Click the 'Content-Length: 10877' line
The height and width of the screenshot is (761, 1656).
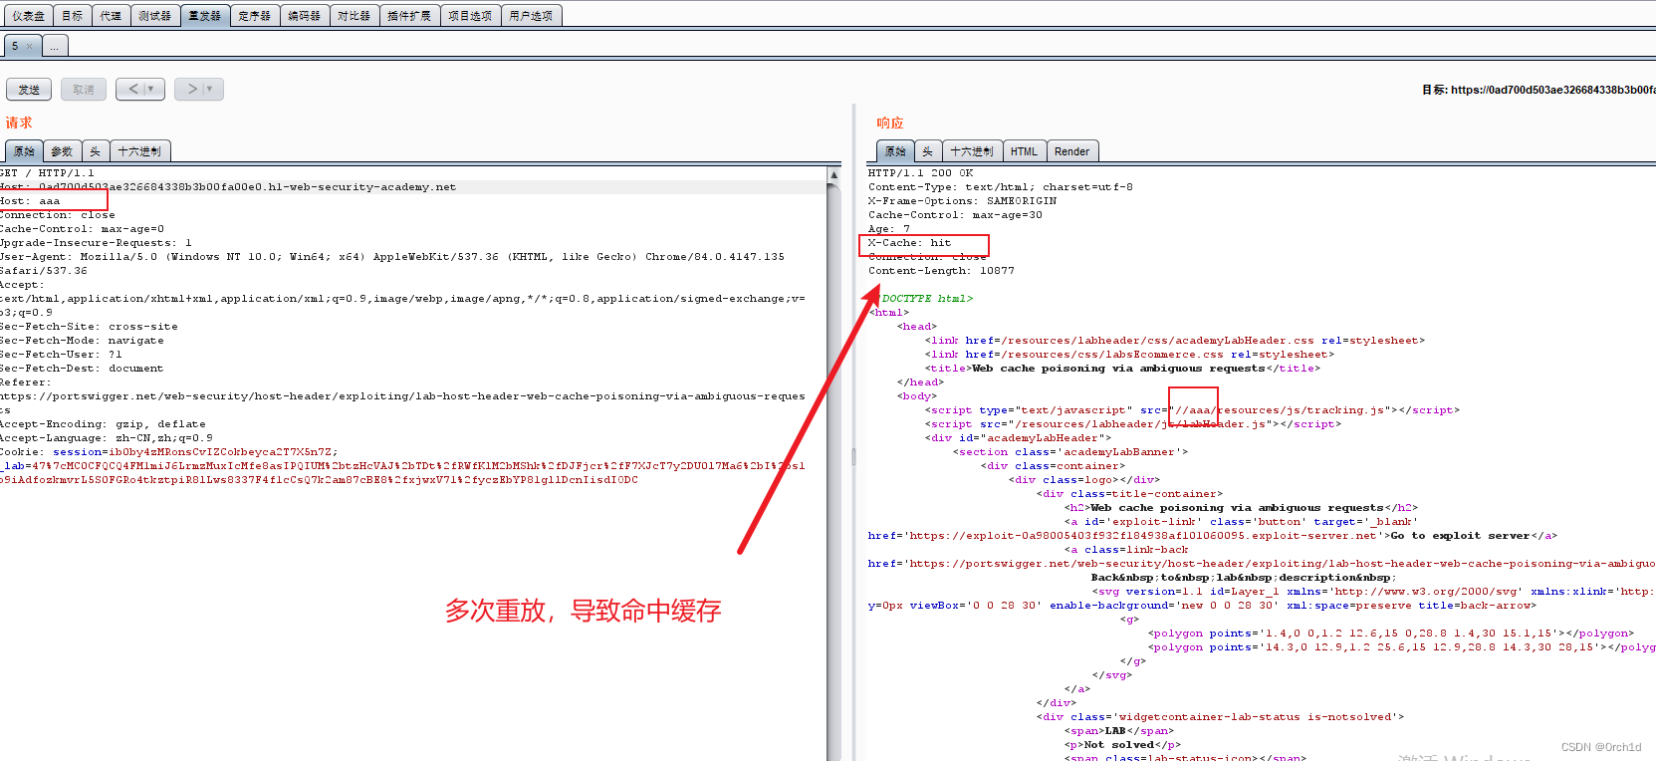tap(942, 271)
